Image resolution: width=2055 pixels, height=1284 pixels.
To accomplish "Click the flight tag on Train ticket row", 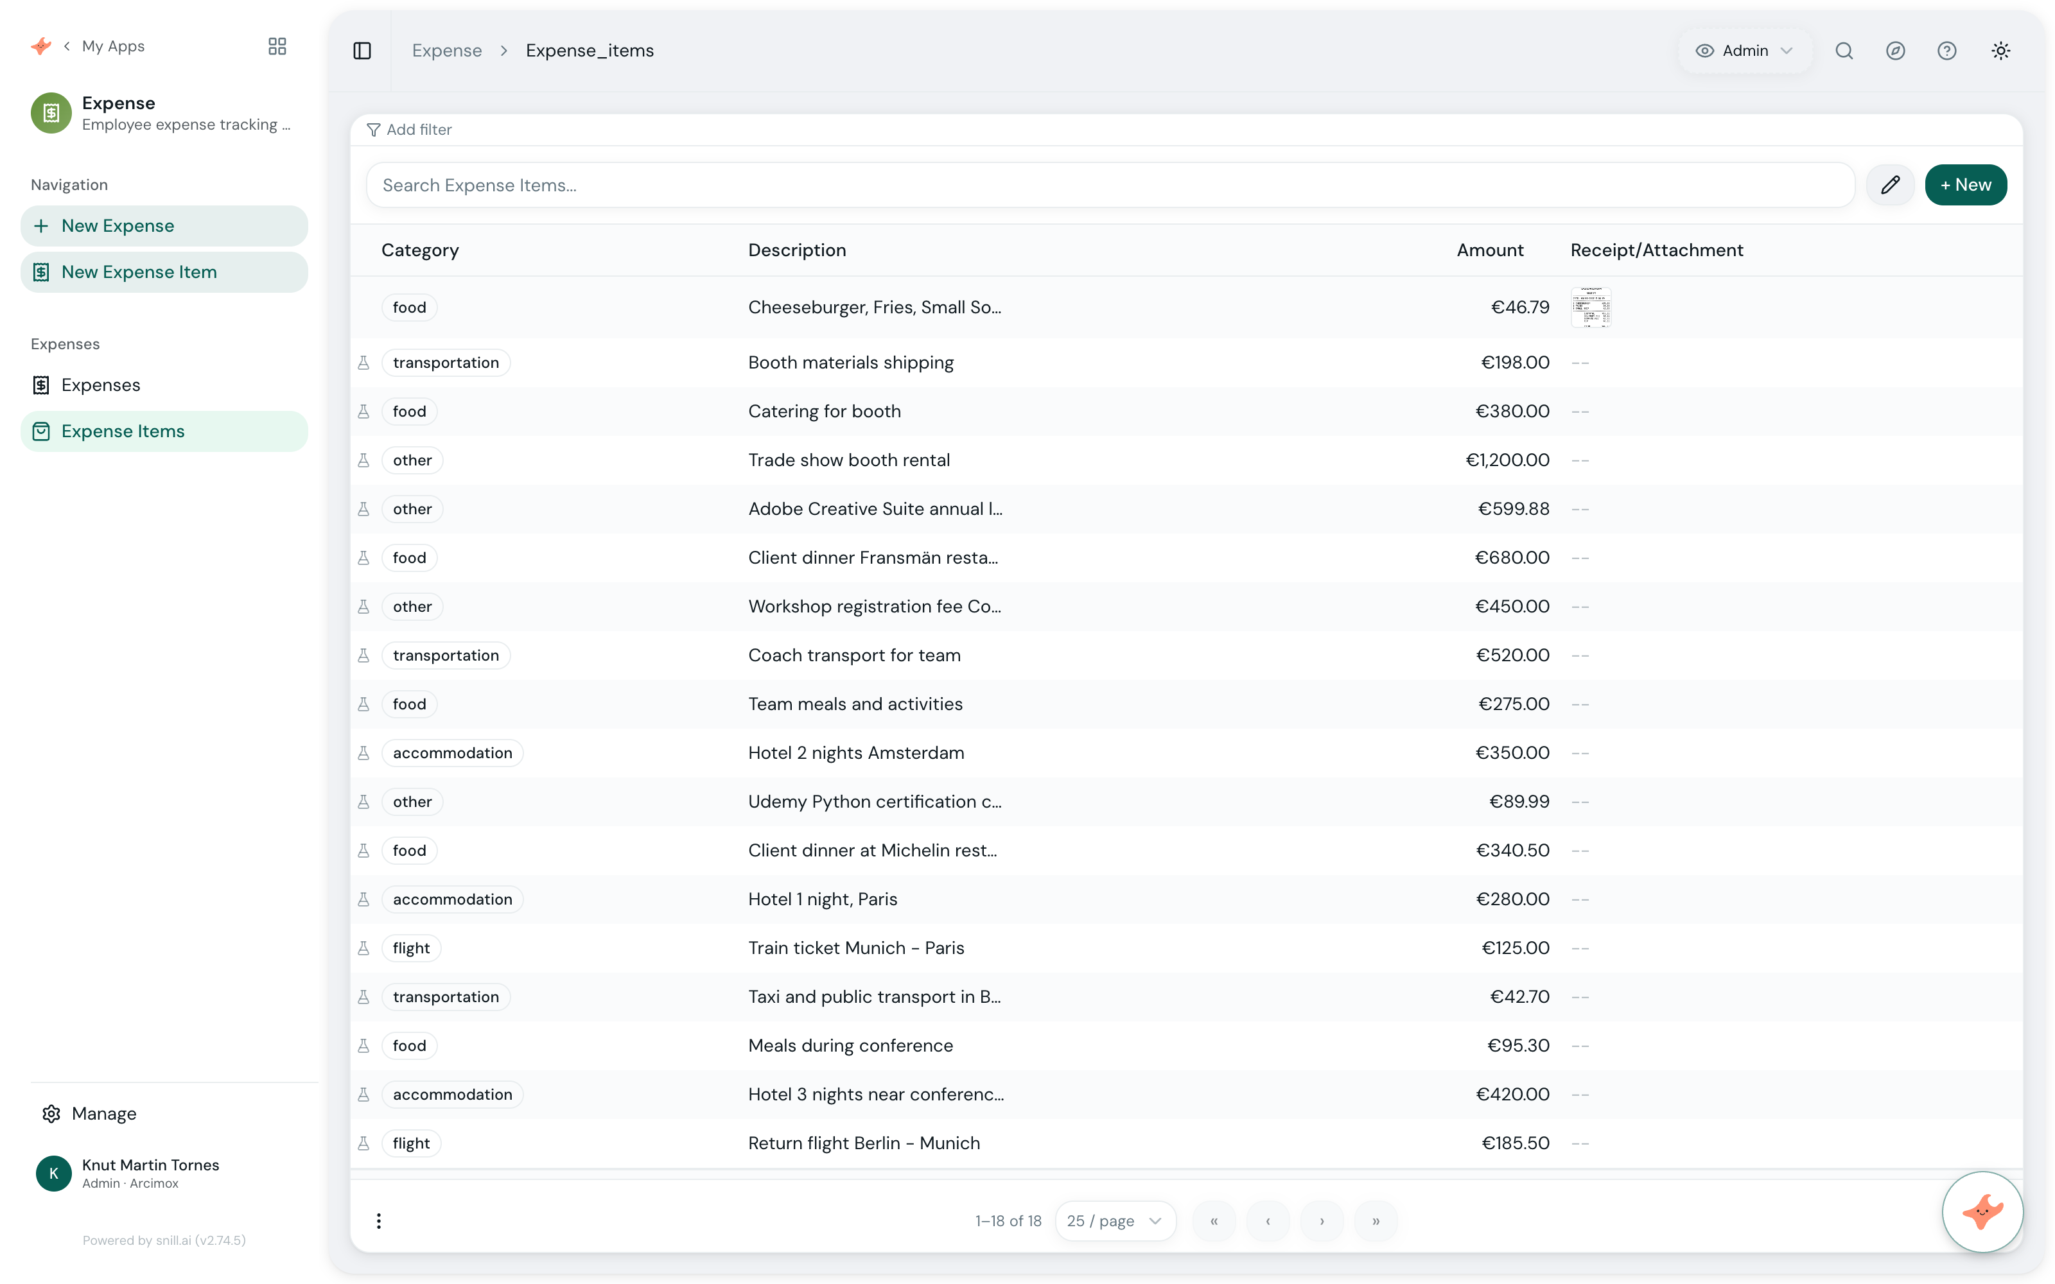I will click(411, 949).
